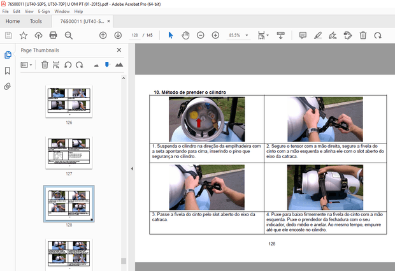The height and width of the screenshot is (271, 395).
Task: Switch to the Home tab
Action: [x=13, y=21]
